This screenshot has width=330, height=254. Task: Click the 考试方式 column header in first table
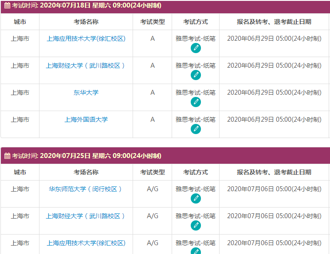196,22
